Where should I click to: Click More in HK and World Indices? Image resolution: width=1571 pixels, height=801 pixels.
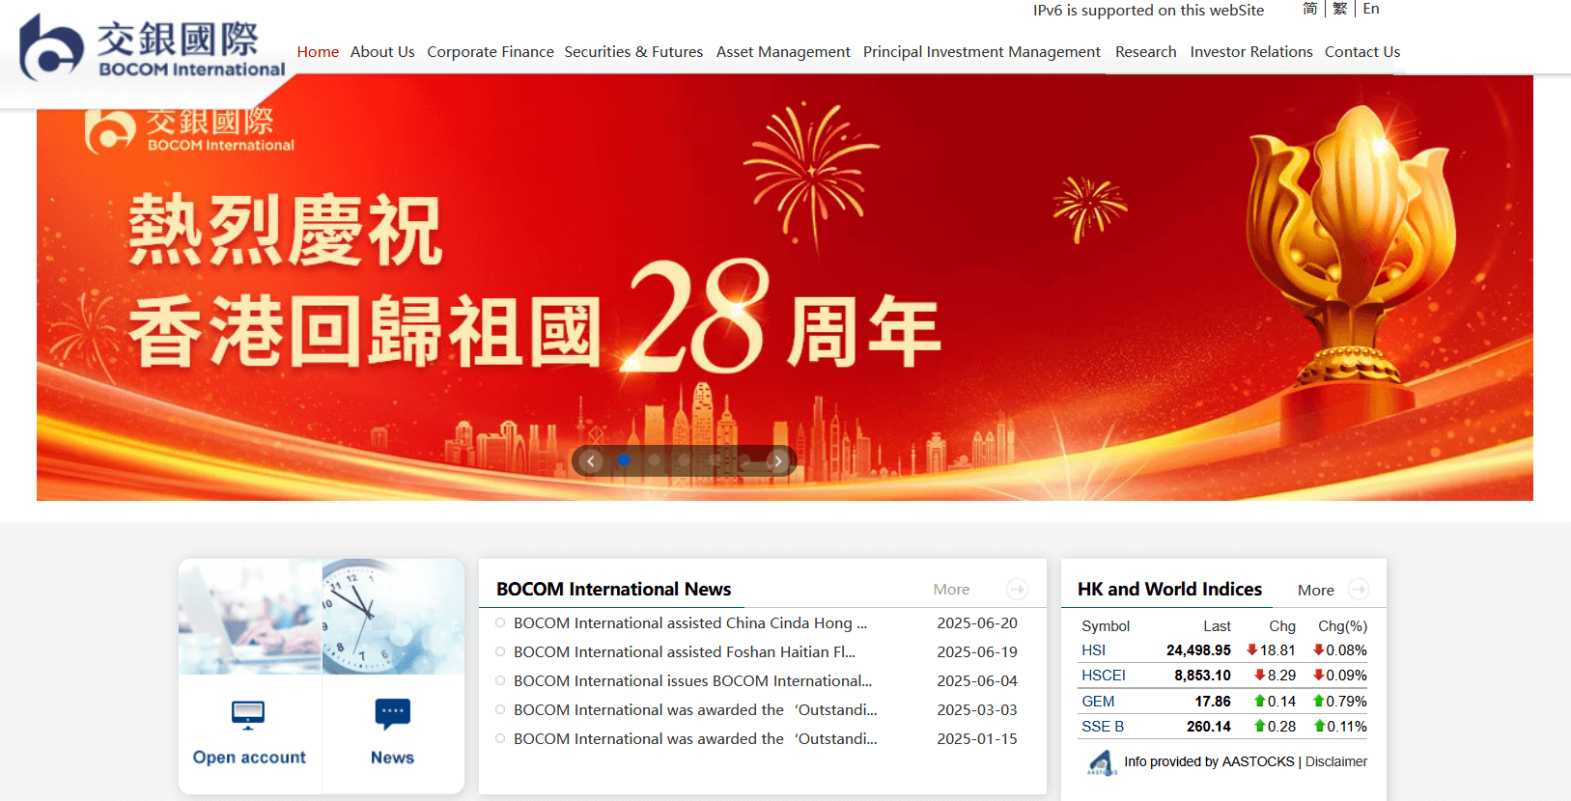pos(1316,591)
